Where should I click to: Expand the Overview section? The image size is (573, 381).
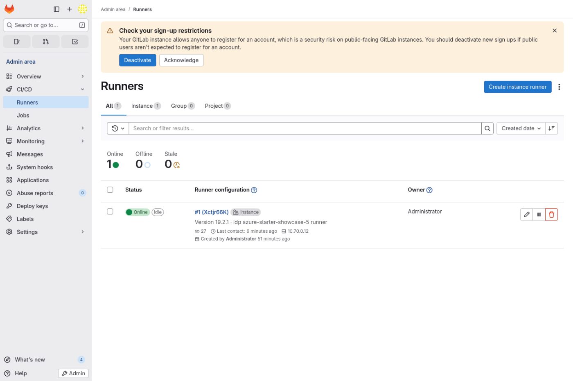[x=46, y=76]
